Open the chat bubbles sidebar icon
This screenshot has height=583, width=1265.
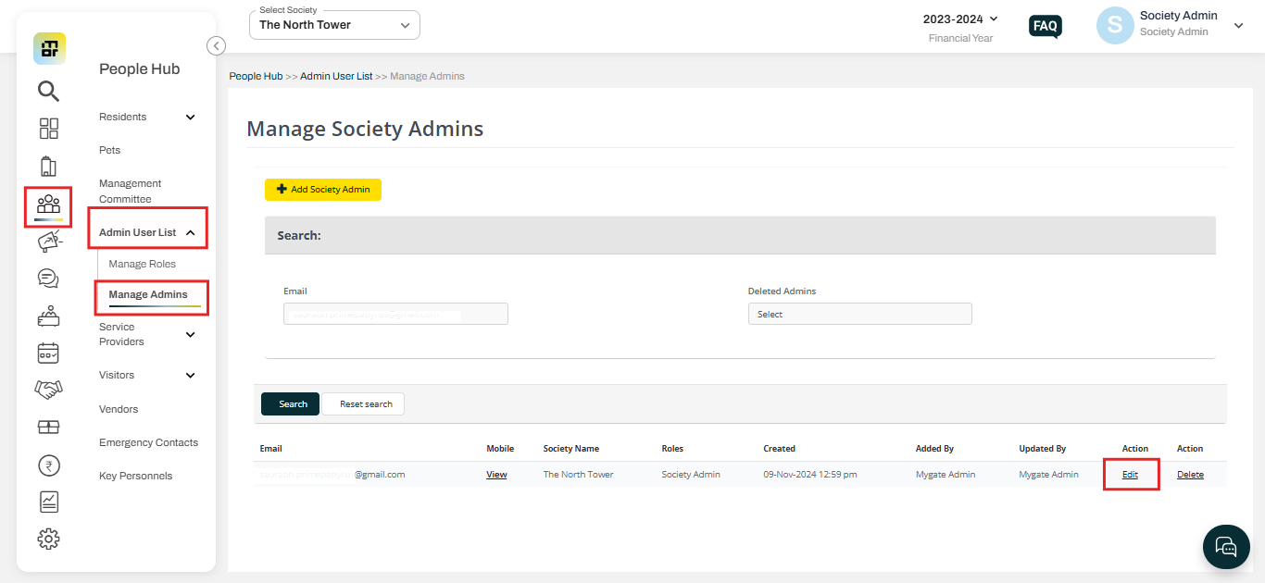tap(48, 278)
